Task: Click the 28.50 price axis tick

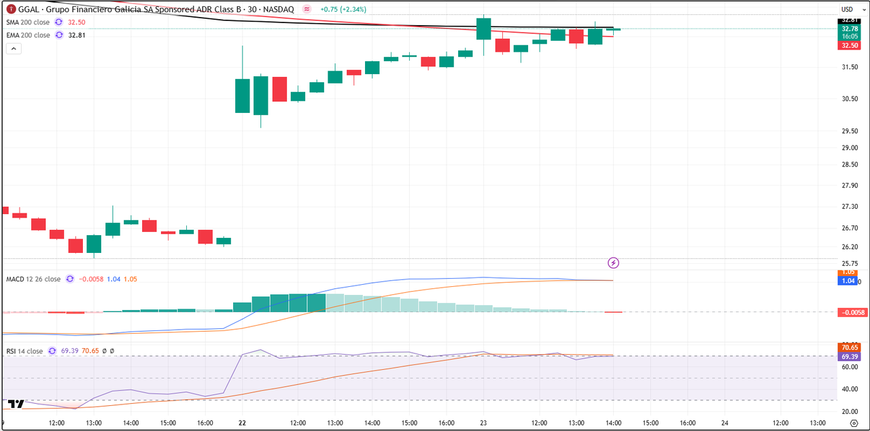Action: coord(850,165)
